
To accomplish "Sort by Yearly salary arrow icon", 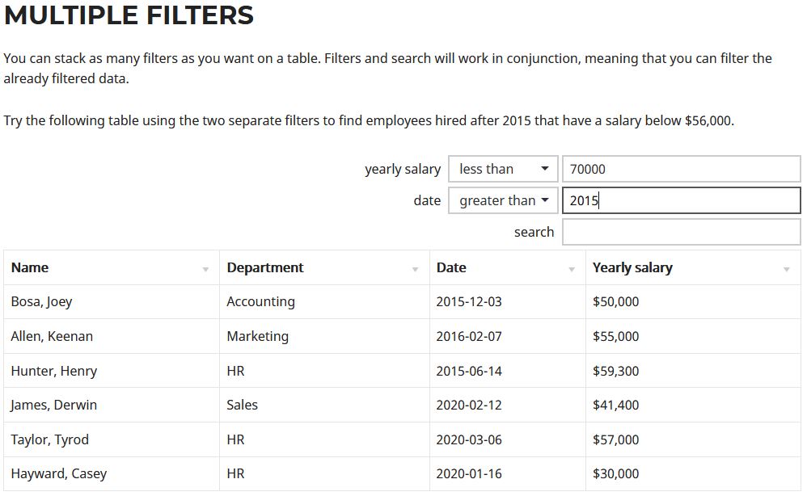I will click(x=786, y=269).
